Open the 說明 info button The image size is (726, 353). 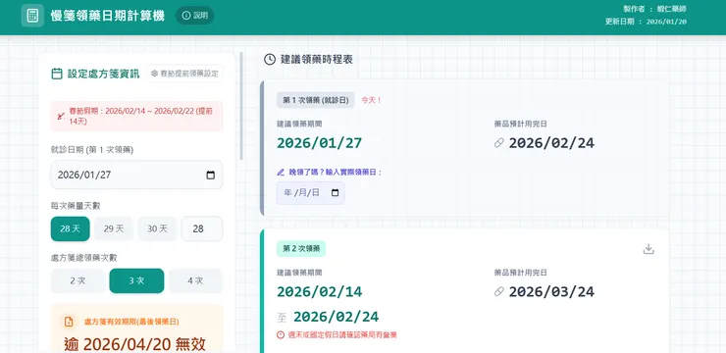tap(194, 16)
